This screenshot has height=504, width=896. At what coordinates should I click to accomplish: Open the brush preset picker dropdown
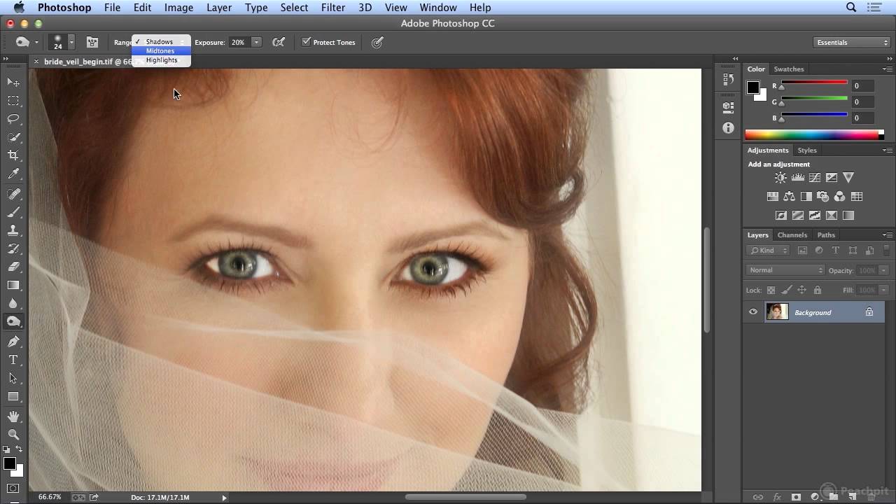pos(71,42)
